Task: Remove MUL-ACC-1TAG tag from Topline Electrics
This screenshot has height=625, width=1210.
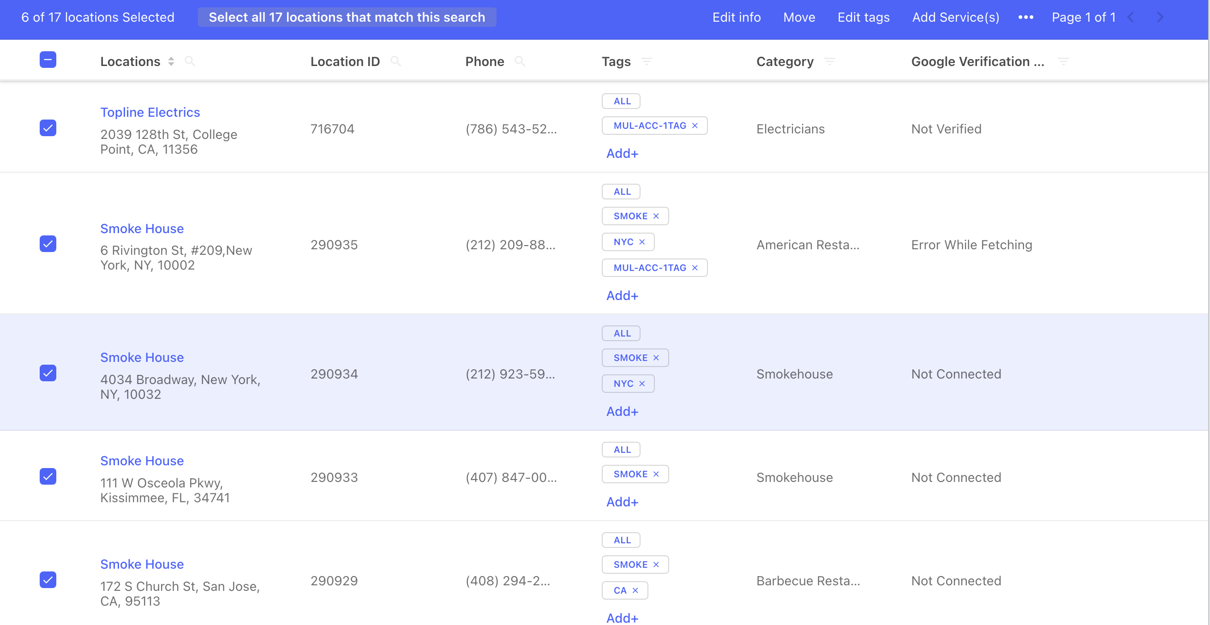Action: (x=695, y=126)
